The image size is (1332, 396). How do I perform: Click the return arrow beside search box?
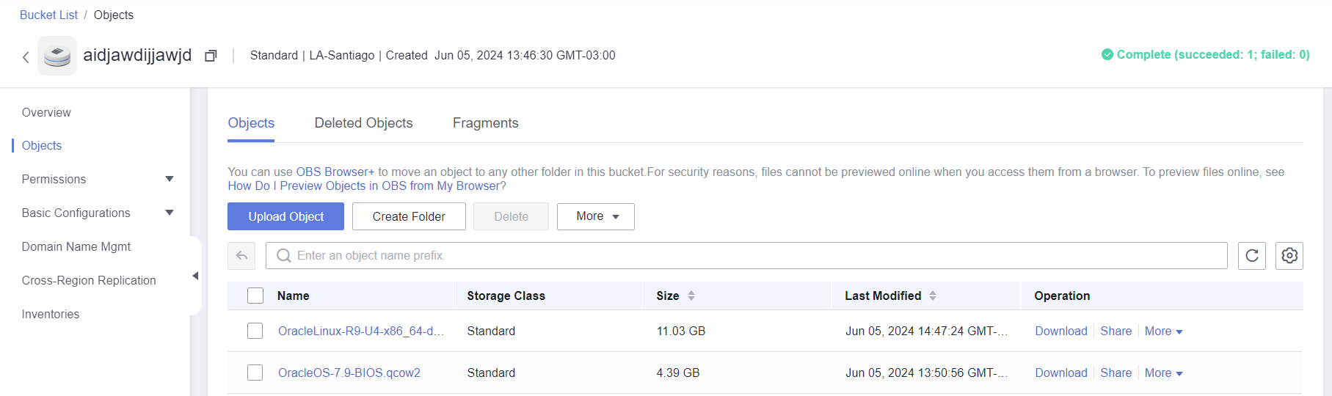(241, 256)
